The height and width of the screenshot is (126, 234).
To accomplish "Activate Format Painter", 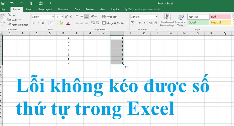I will (x=18, y=25).
